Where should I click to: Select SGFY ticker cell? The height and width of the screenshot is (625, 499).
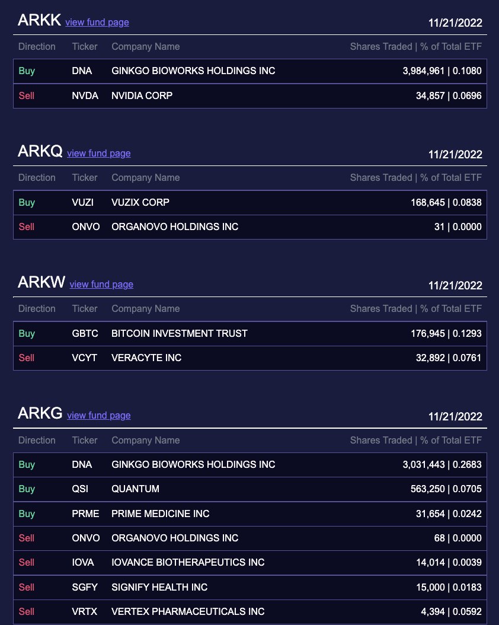click(84, 587)
